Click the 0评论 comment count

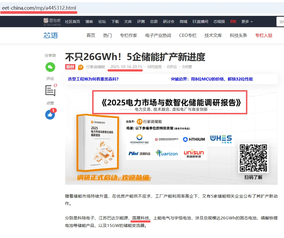coord(172,67)
